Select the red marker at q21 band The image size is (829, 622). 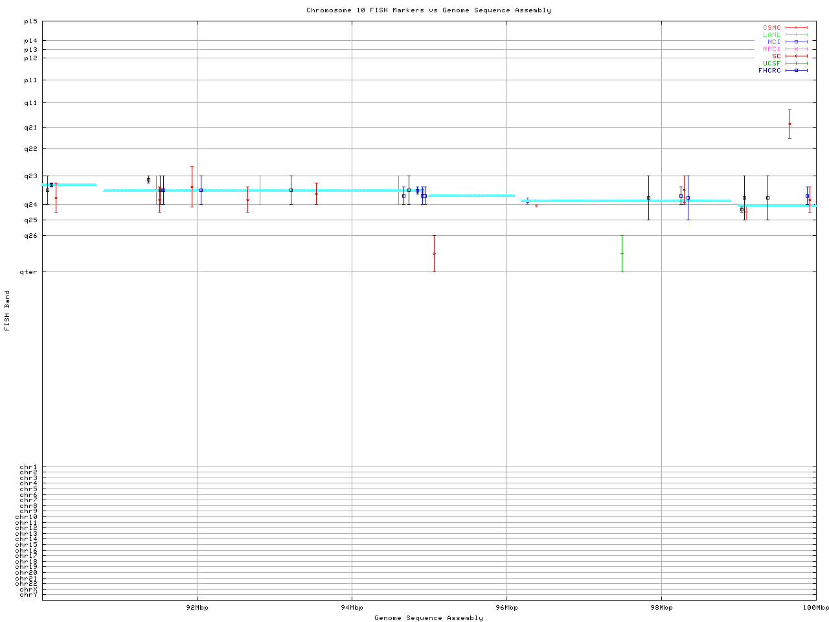[x=789, y=124]
